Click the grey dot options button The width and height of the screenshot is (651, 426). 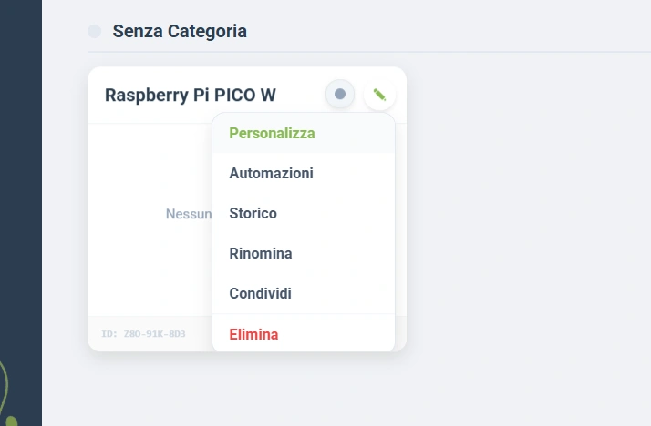click(x=340, y=94)
